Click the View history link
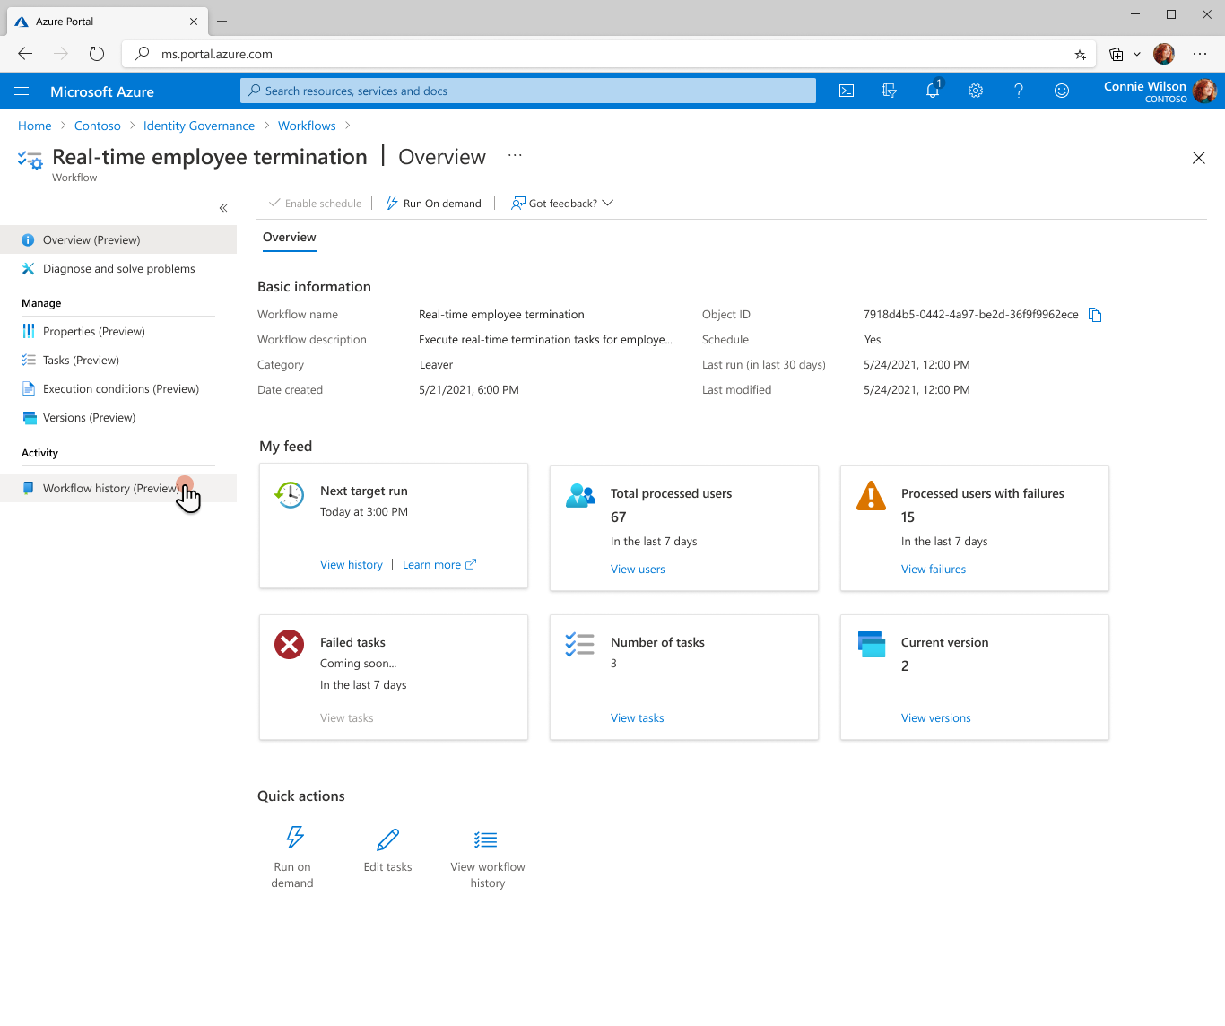 pyautogui.click(x=352, y=565)
